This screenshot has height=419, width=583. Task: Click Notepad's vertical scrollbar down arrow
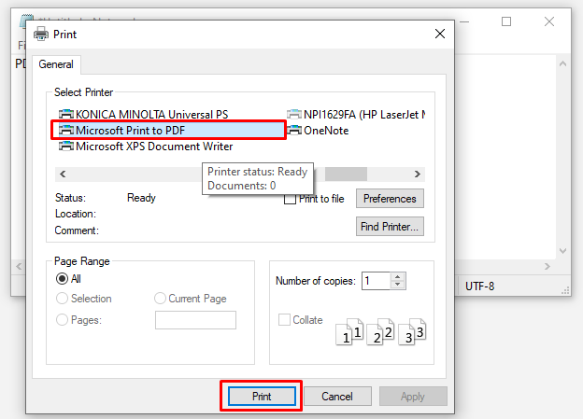[562, 251]
